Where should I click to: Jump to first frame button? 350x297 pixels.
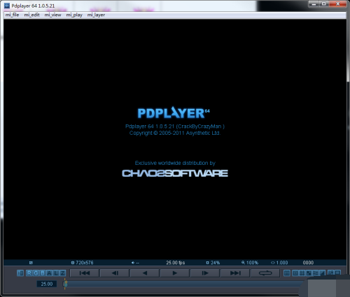[85, 273]
